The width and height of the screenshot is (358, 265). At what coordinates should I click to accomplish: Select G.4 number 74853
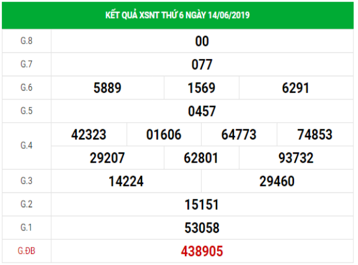coord(314,135)
